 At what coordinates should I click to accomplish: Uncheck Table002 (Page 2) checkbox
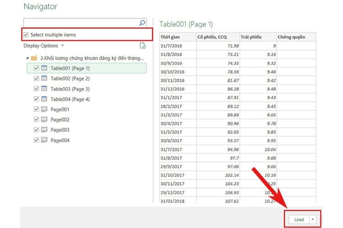pos(36,78)
